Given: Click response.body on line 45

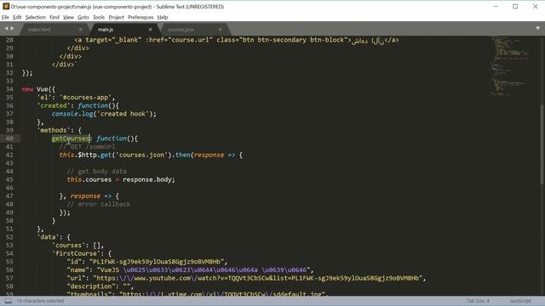Looking at the screenshot, I should tap(147, 179).
